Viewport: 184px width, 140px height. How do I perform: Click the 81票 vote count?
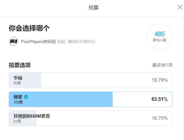tap(17, 121)
